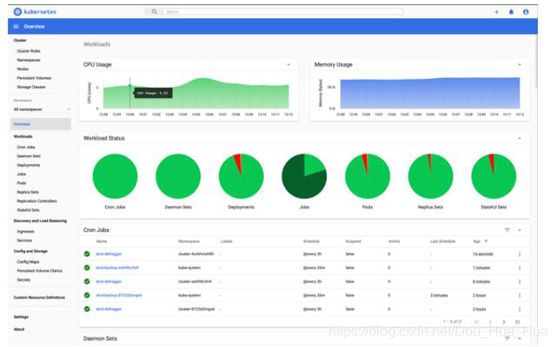Click the Cron Jobs pie chart

pos(115,176)
